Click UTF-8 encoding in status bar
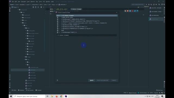This screenshot has width=174, height=98. coord(151,93)
